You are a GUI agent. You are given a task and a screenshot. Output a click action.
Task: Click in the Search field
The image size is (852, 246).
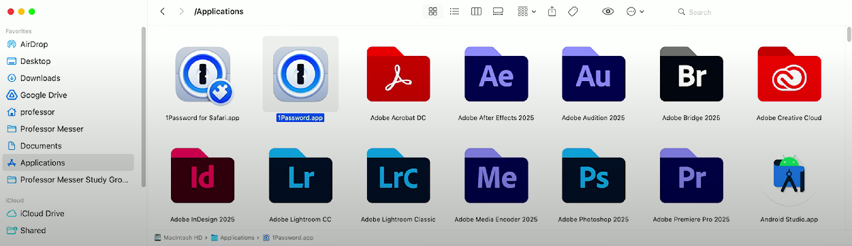tap(756, 12)
